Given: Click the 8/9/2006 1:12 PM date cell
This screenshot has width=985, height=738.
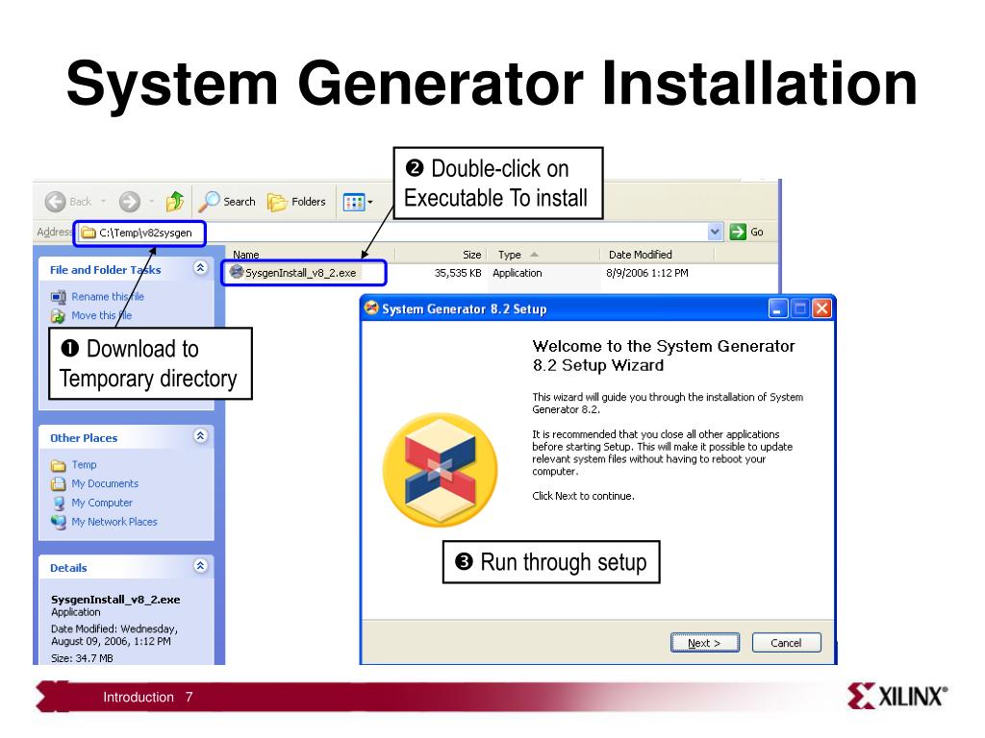Looking at the screenshot, I should click(647, 273).
